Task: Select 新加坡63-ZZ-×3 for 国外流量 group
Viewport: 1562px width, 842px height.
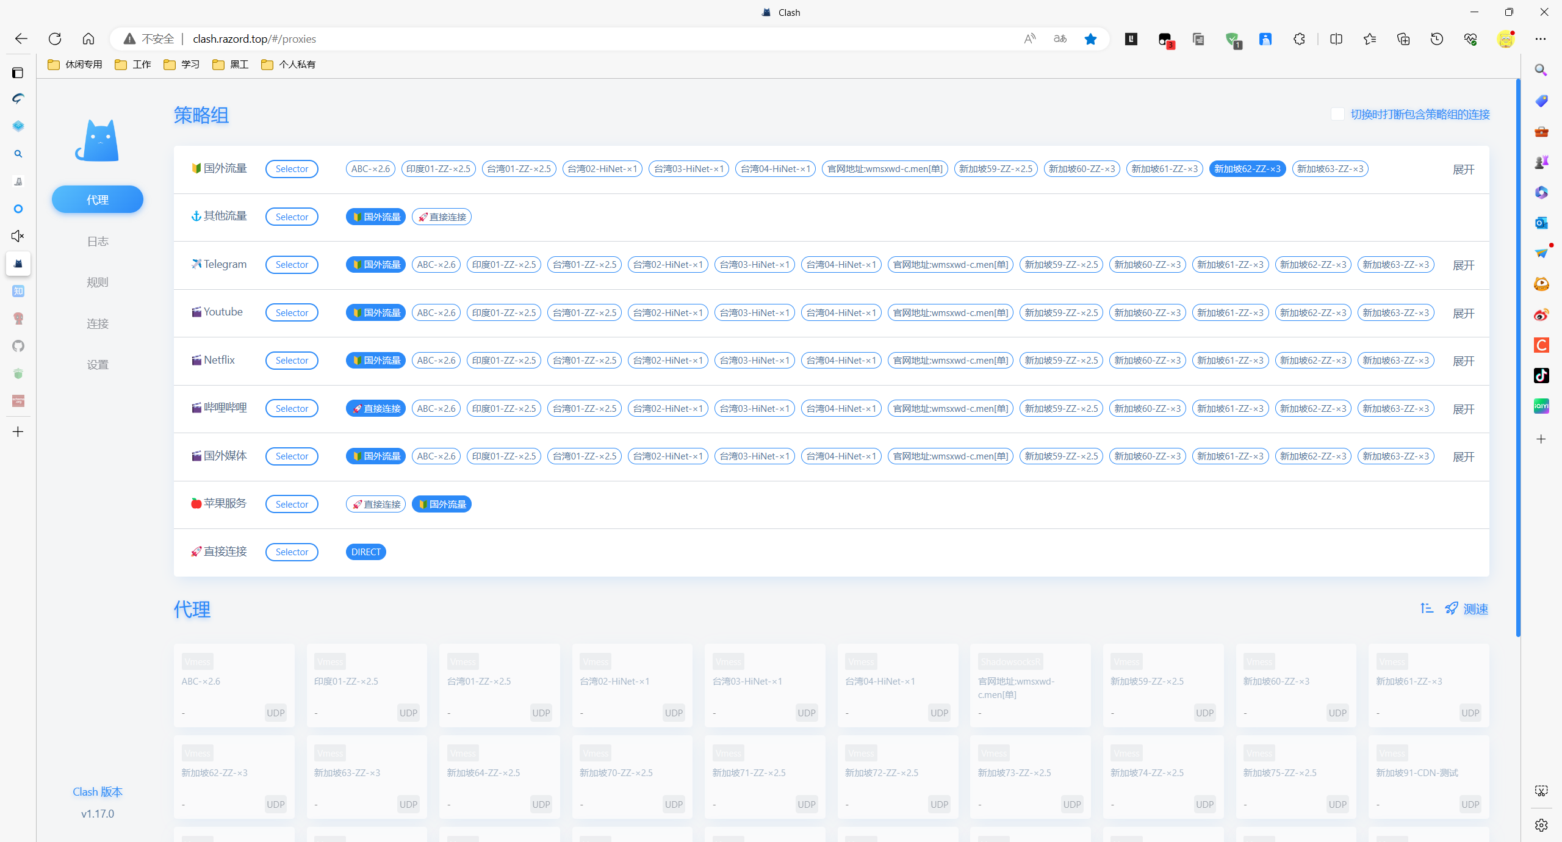Action: pos(1330,169)
